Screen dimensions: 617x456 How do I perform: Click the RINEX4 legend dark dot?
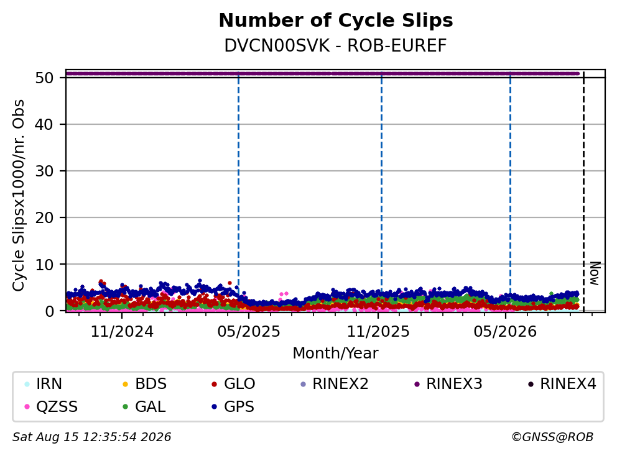[531, 384]
